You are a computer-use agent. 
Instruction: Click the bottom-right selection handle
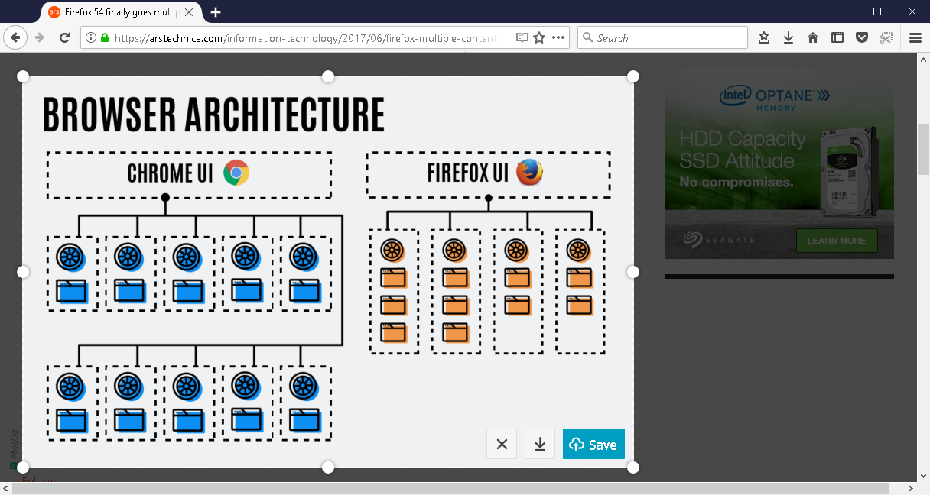click(x=633, y=467)
